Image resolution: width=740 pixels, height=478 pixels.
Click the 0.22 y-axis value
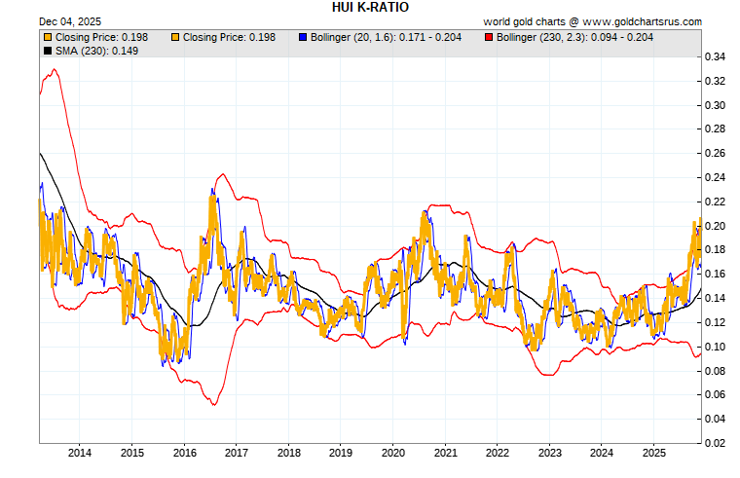click(715, 202)
